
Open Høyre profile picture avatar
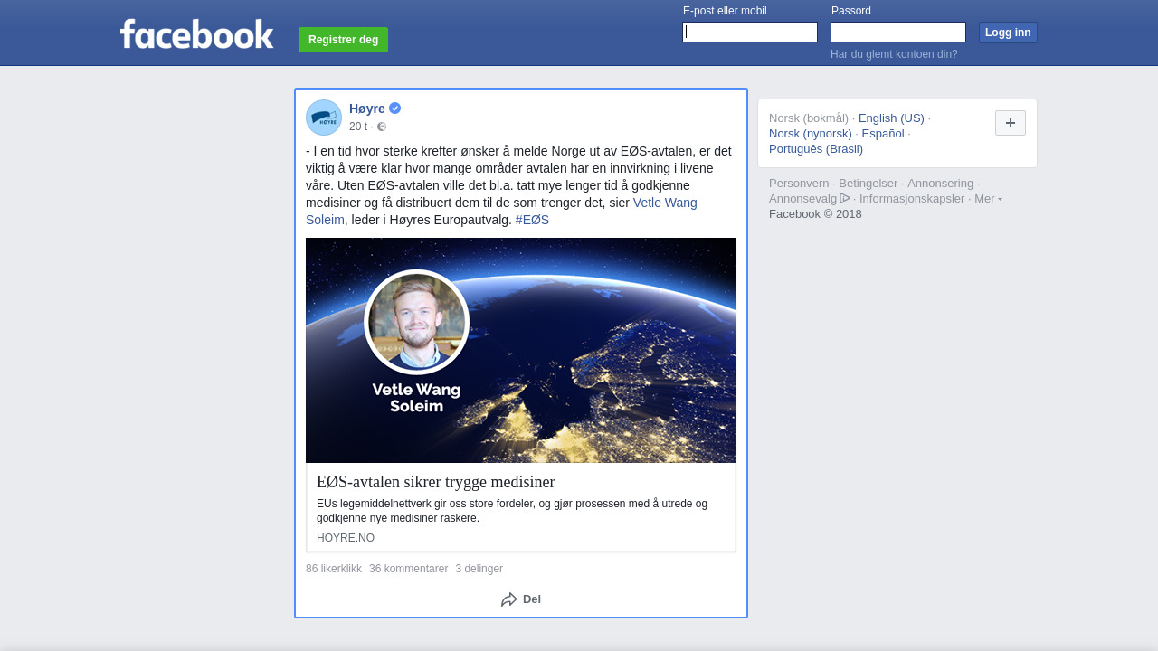point(324,118)
